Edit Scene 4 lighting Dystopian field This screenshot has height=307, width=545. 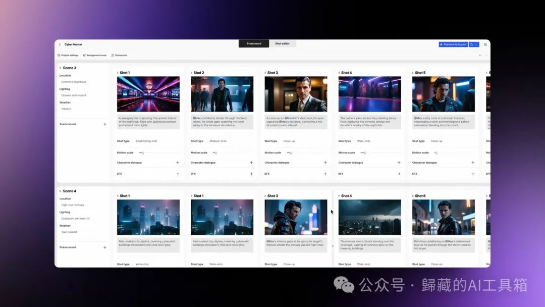point(75,219)
